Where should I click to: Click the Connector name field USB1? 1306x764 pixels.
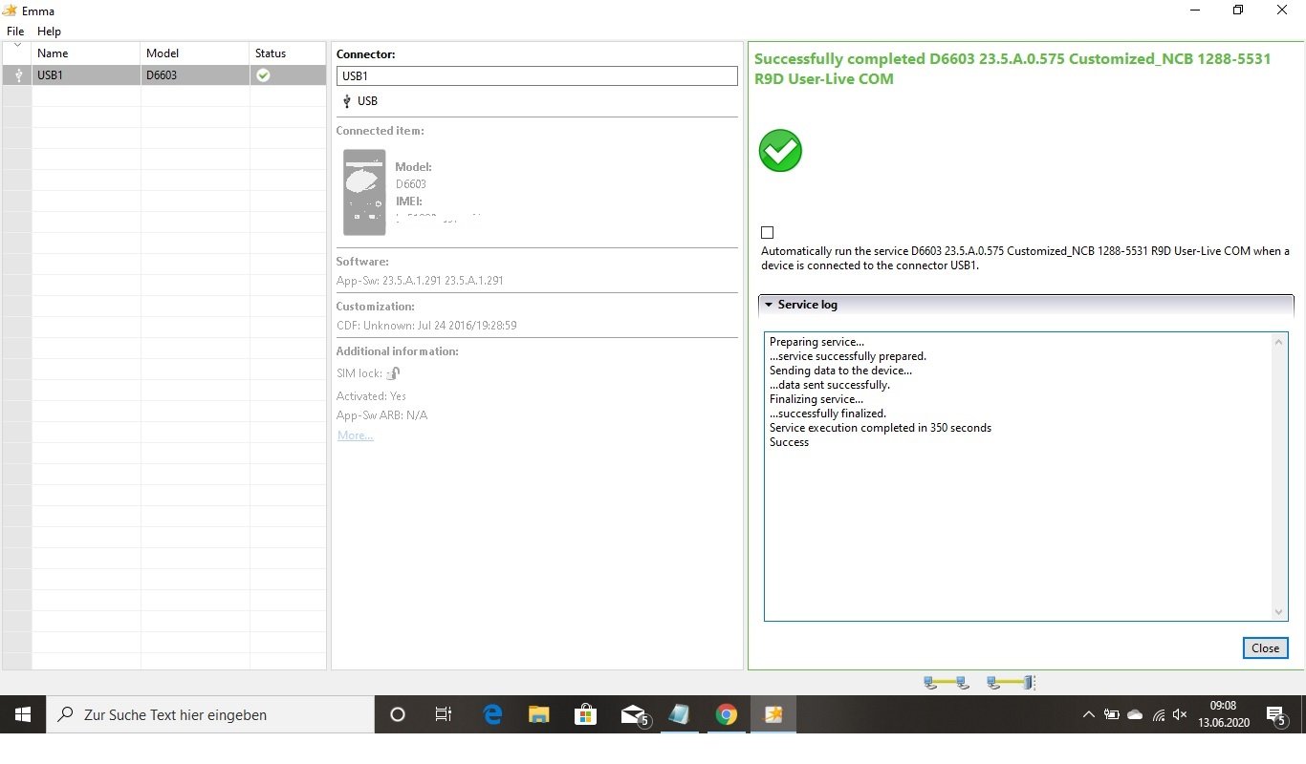[537, 75]
